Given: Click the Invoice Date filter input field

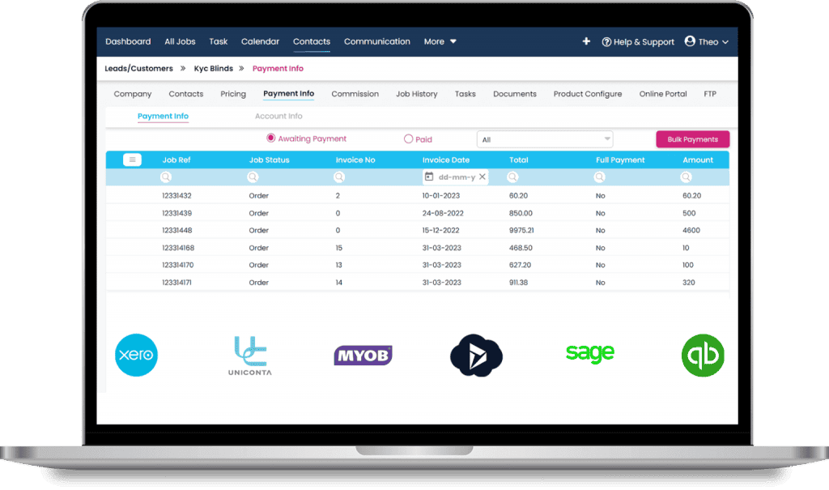Looking at the screenshot, I should (x=457, y=177).
